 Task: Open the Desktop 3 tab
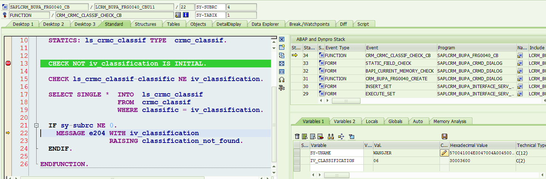85,24
